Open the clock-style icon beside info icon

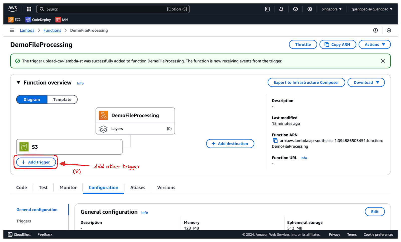click(389, 30)
